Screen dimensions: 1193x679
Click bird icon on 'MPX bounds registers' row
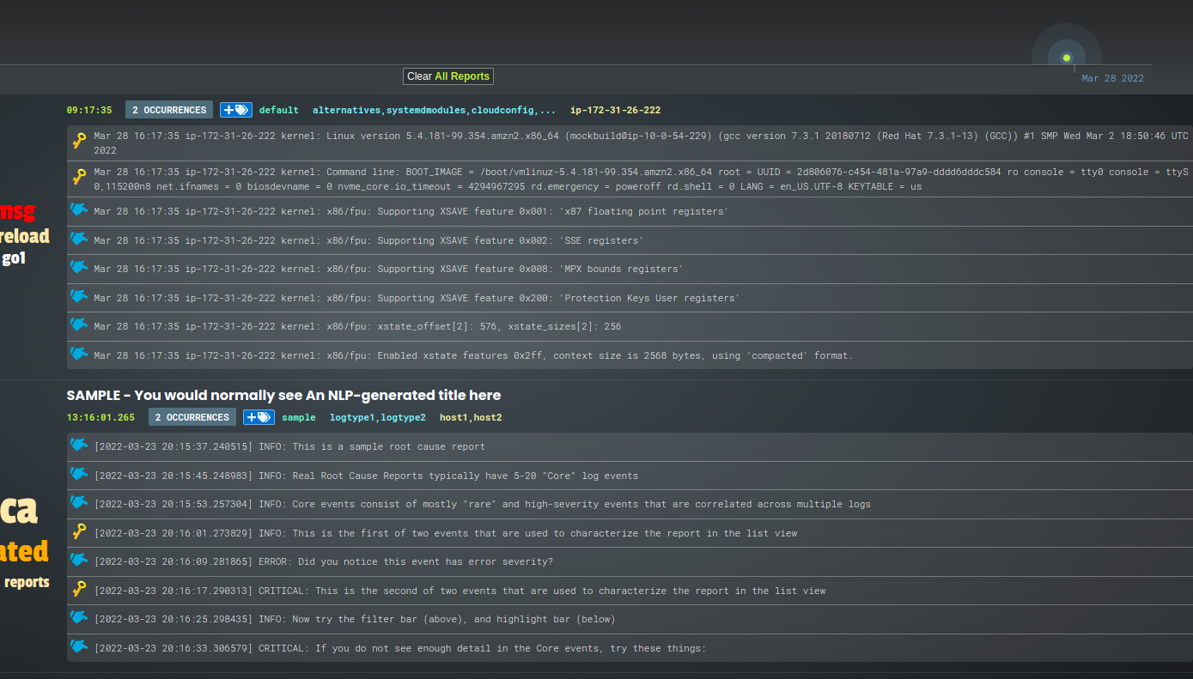pos(79,268)
